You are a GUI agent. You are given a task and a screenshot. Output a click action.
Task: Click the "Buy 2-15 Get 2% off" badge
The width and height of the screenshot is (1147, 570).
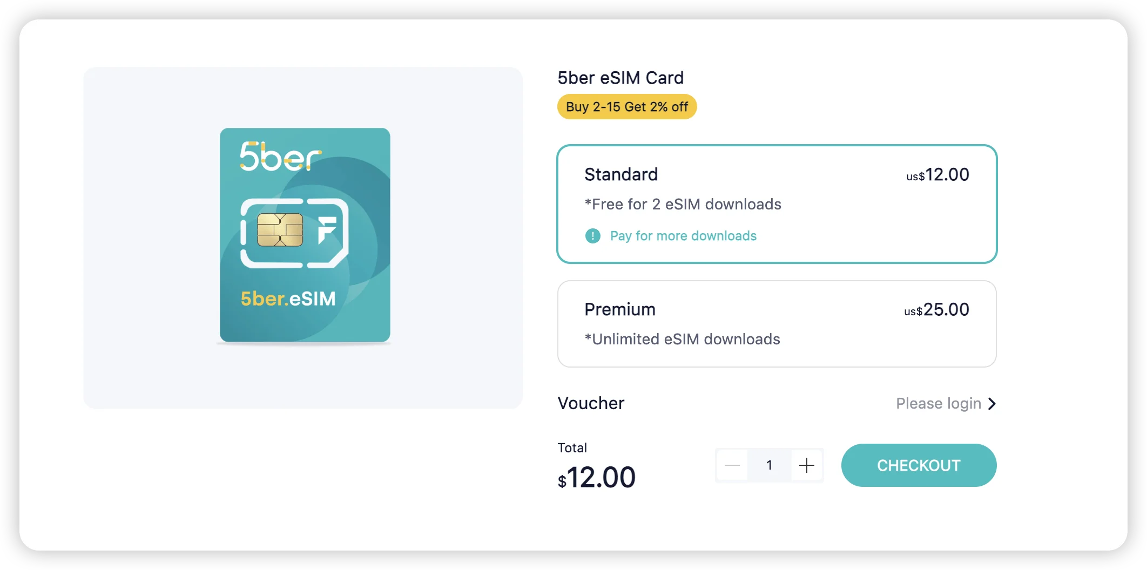pyautogui.click(x=627, y=107)
